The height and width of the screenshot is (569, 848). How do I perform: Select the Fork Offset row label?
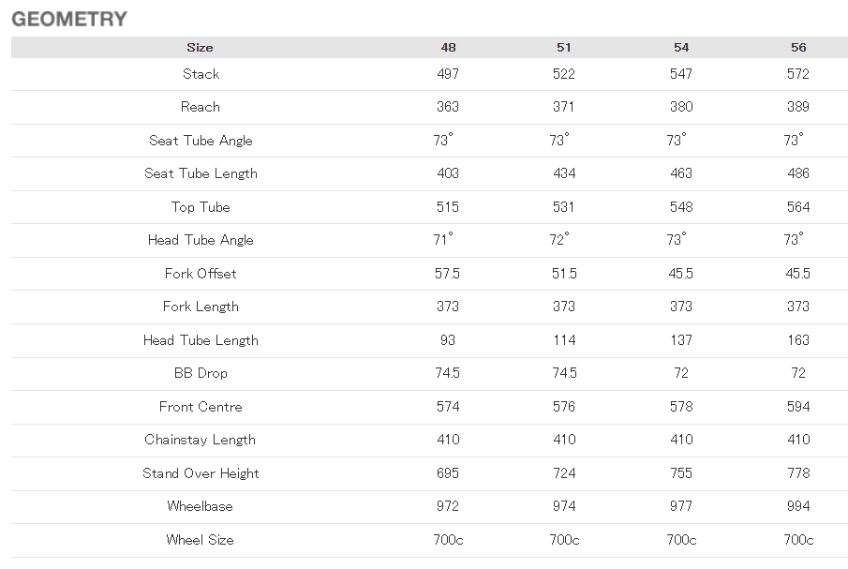point(201,274)
